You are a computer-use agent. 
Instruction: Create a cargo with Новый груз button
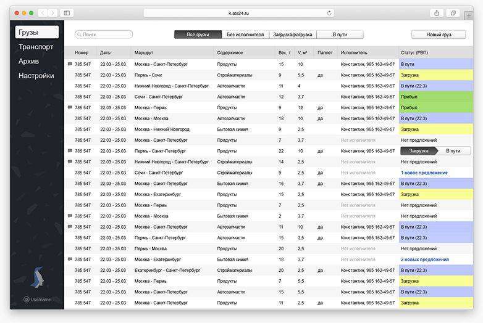pos(439,35)
